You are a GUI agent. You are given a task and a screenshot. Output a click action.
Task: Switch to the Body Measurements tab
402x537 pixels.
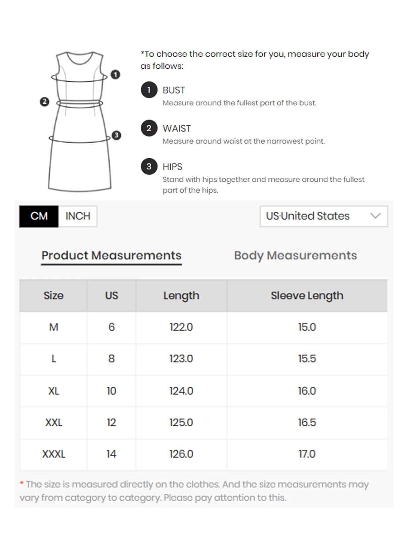295,256
